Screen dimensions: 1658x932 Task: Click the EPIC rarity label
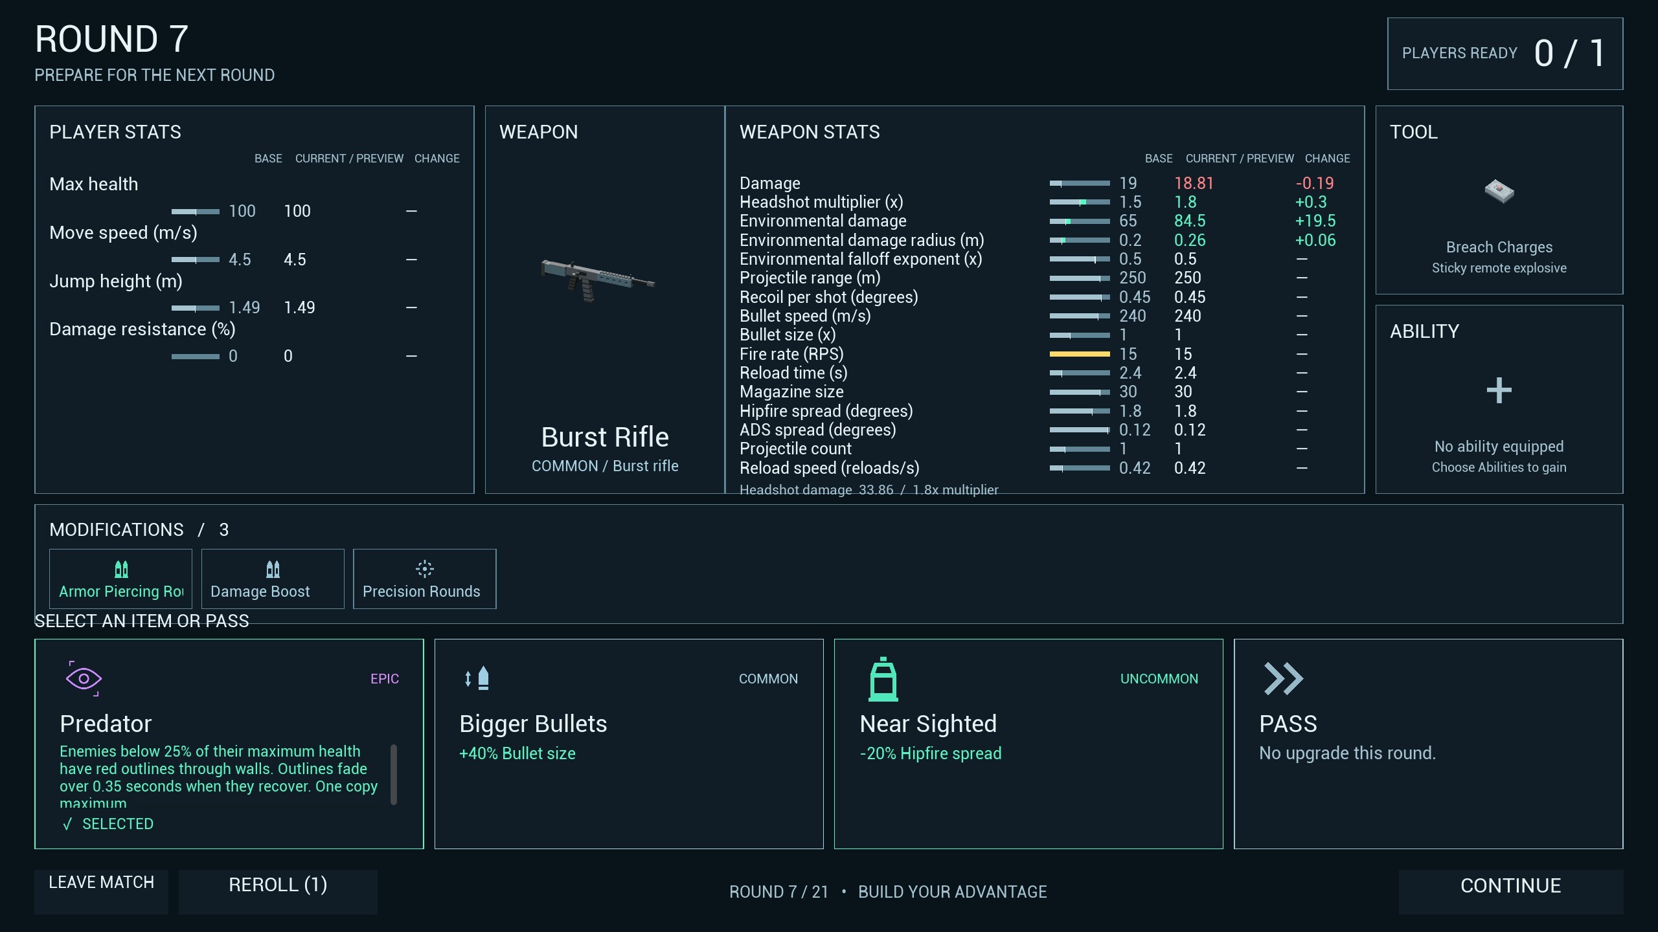point(385,679)
